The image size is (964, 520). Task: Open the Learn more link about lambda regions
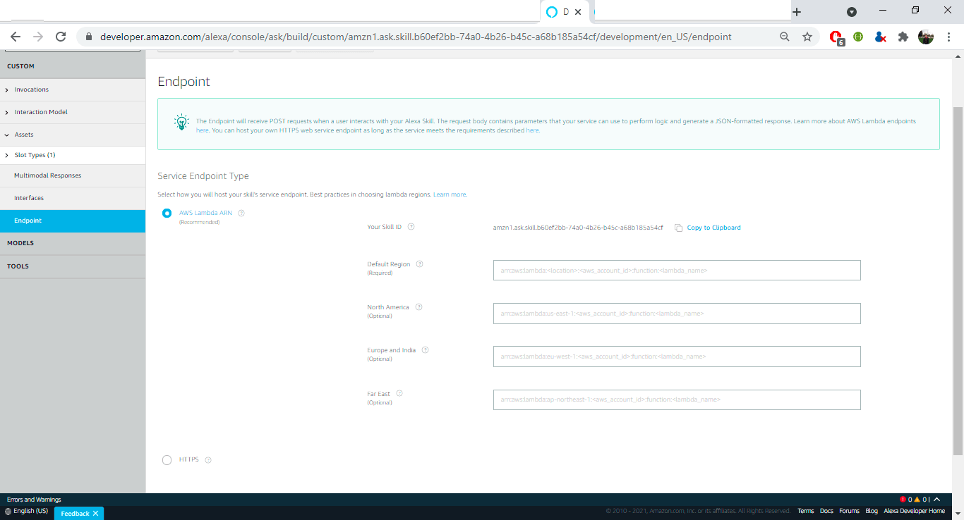(x=450, y=194)
